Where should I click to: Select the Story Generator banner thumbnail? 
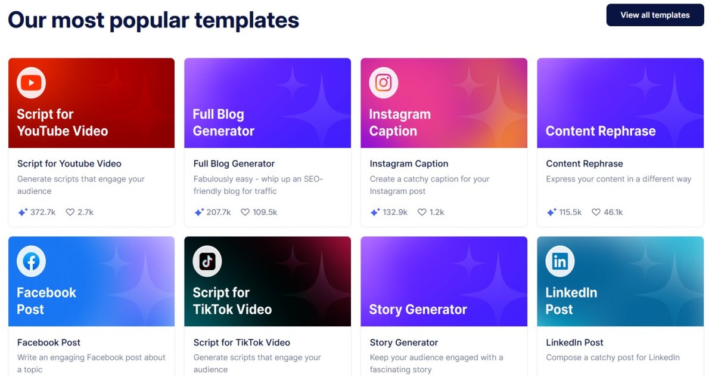pyautogui.click(x=444, y=282)
